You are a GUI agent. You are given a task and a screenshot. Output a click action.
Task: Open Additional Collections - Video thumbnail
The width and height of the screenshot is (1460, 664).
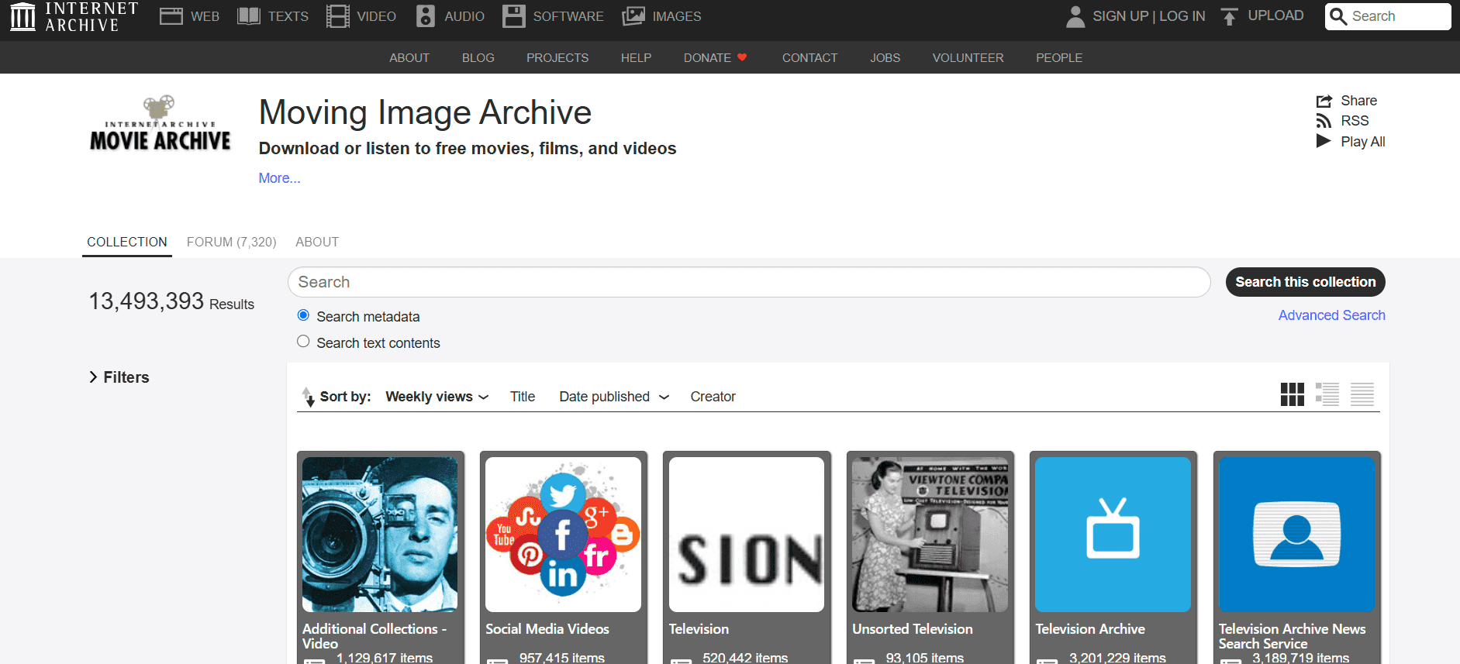[x=380, y=535]
